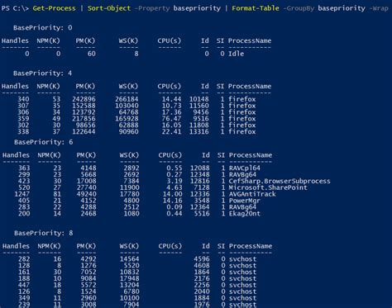This screenshot has width=392, height=308.
Task: Select the 'BasePriority: 0' group heading
Action: coord(43,27)
